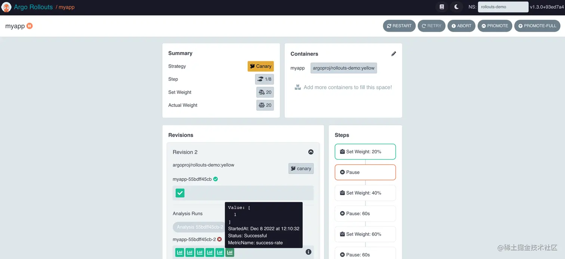
Task: Collapse Revision 2 with chevron
Action: (311, 152)
